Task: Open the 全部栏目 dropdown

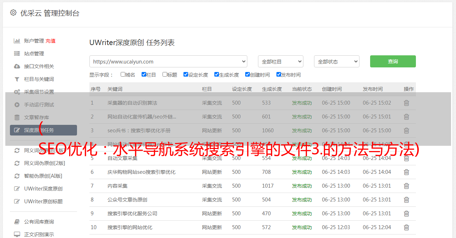Action: [280, 61]
